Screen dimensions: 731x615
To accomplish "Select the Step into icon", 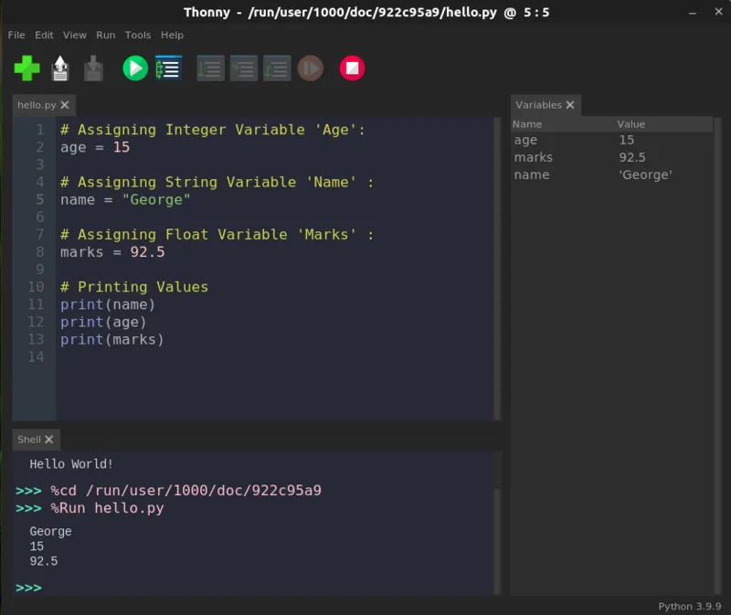I will (x=243, y=68).
